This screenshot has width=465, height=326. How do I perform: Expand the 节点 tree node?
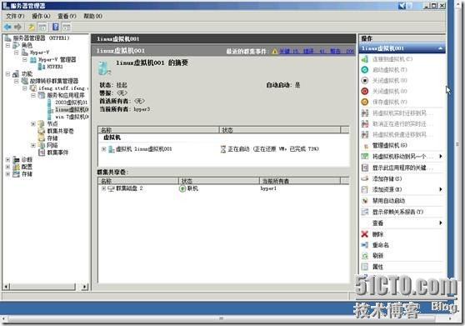(33, 123)
